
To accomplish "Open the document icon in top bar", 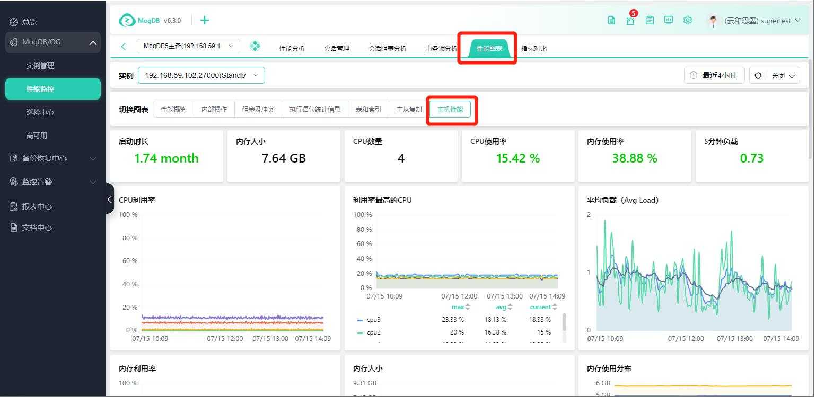I will tap(611, 21).
